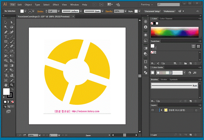Swap fill and stroke arrows
Screen dimensions: 204x140
pyautogui.click(x=12, y=89)
